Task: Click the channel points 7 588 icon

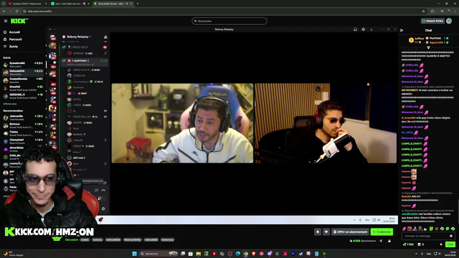Action: click(x=408, y=244)
